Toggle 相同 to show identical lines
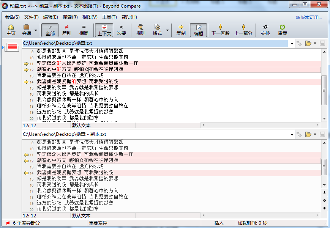The height and width of the screenshot is (228, 330). pos(83,30)
